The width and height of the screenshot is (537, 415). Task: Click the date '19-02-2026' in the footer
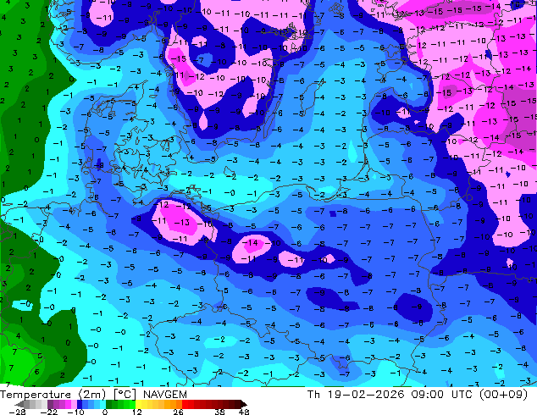(x=366, y=395)
